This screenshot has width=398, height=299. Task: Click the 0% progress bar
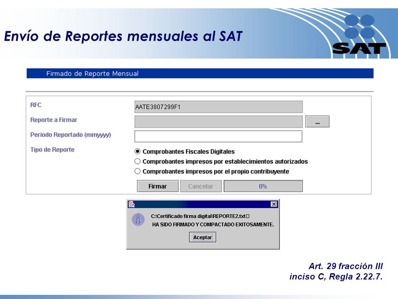[x=263, y=186]
